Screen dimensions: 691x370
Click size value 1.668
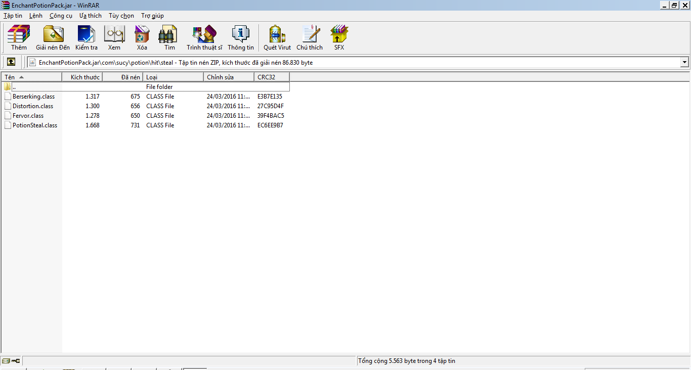[x=93, y=125]
